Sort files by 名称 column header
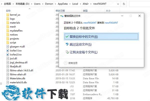 (8, 11)
